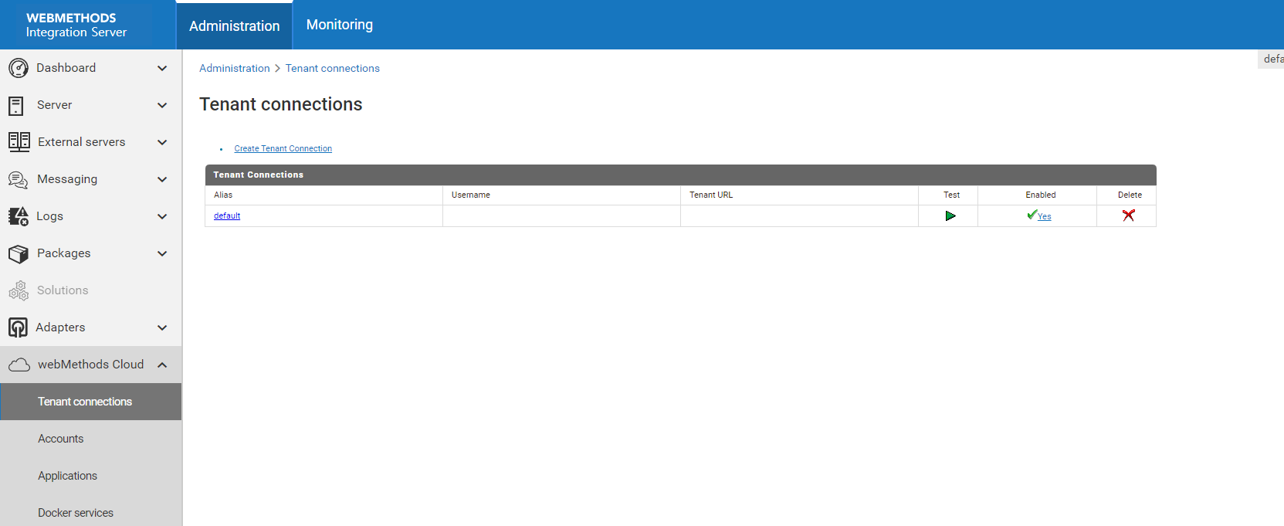Image resolution: width=1284 pixels, height=526 pixels.
Task: Click the Server icon in sidebar
Action: click(x=16, y=105)
